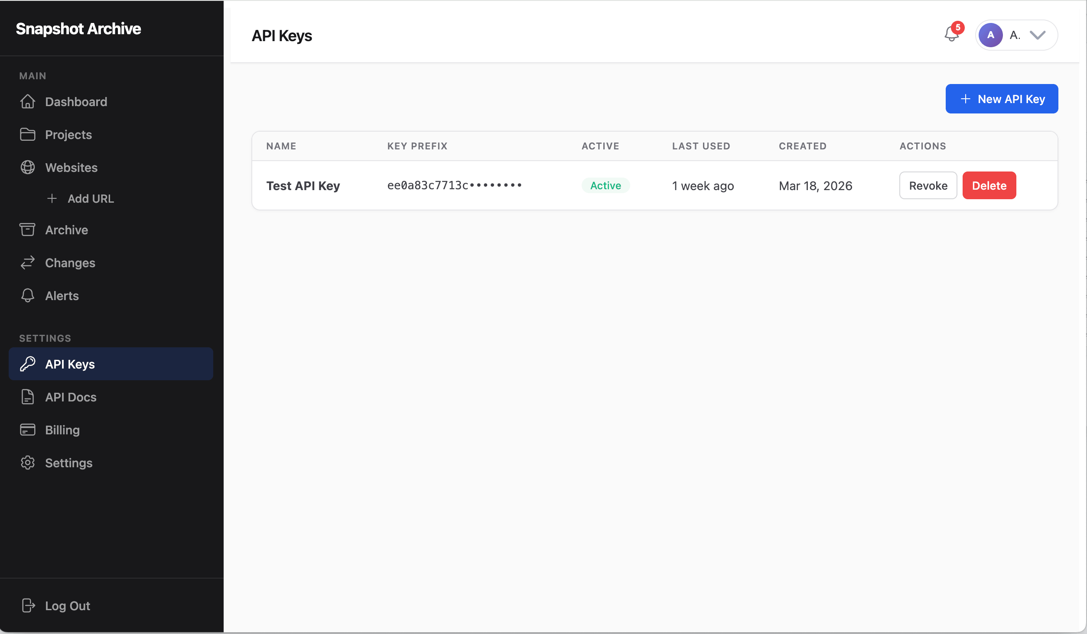Viewport: 1087px width, 634px height.
Task: Select key prefix ee0a83c7713c text
Action: (x=454, y=185)
